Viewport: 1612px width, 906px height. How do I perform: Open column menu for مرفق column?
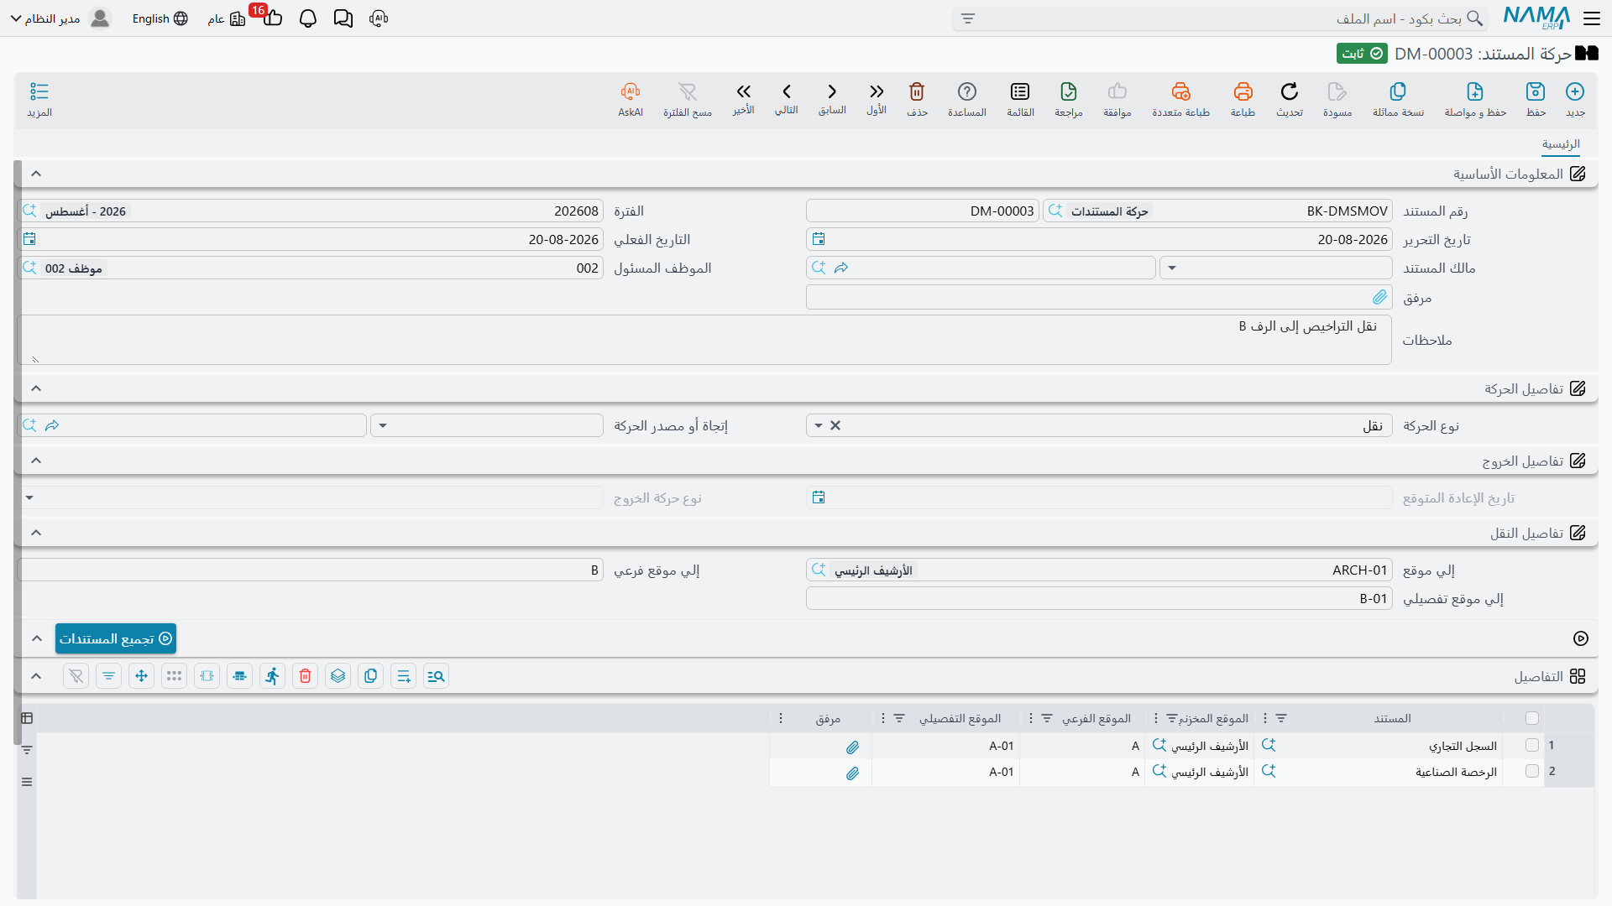click(781, 718)
